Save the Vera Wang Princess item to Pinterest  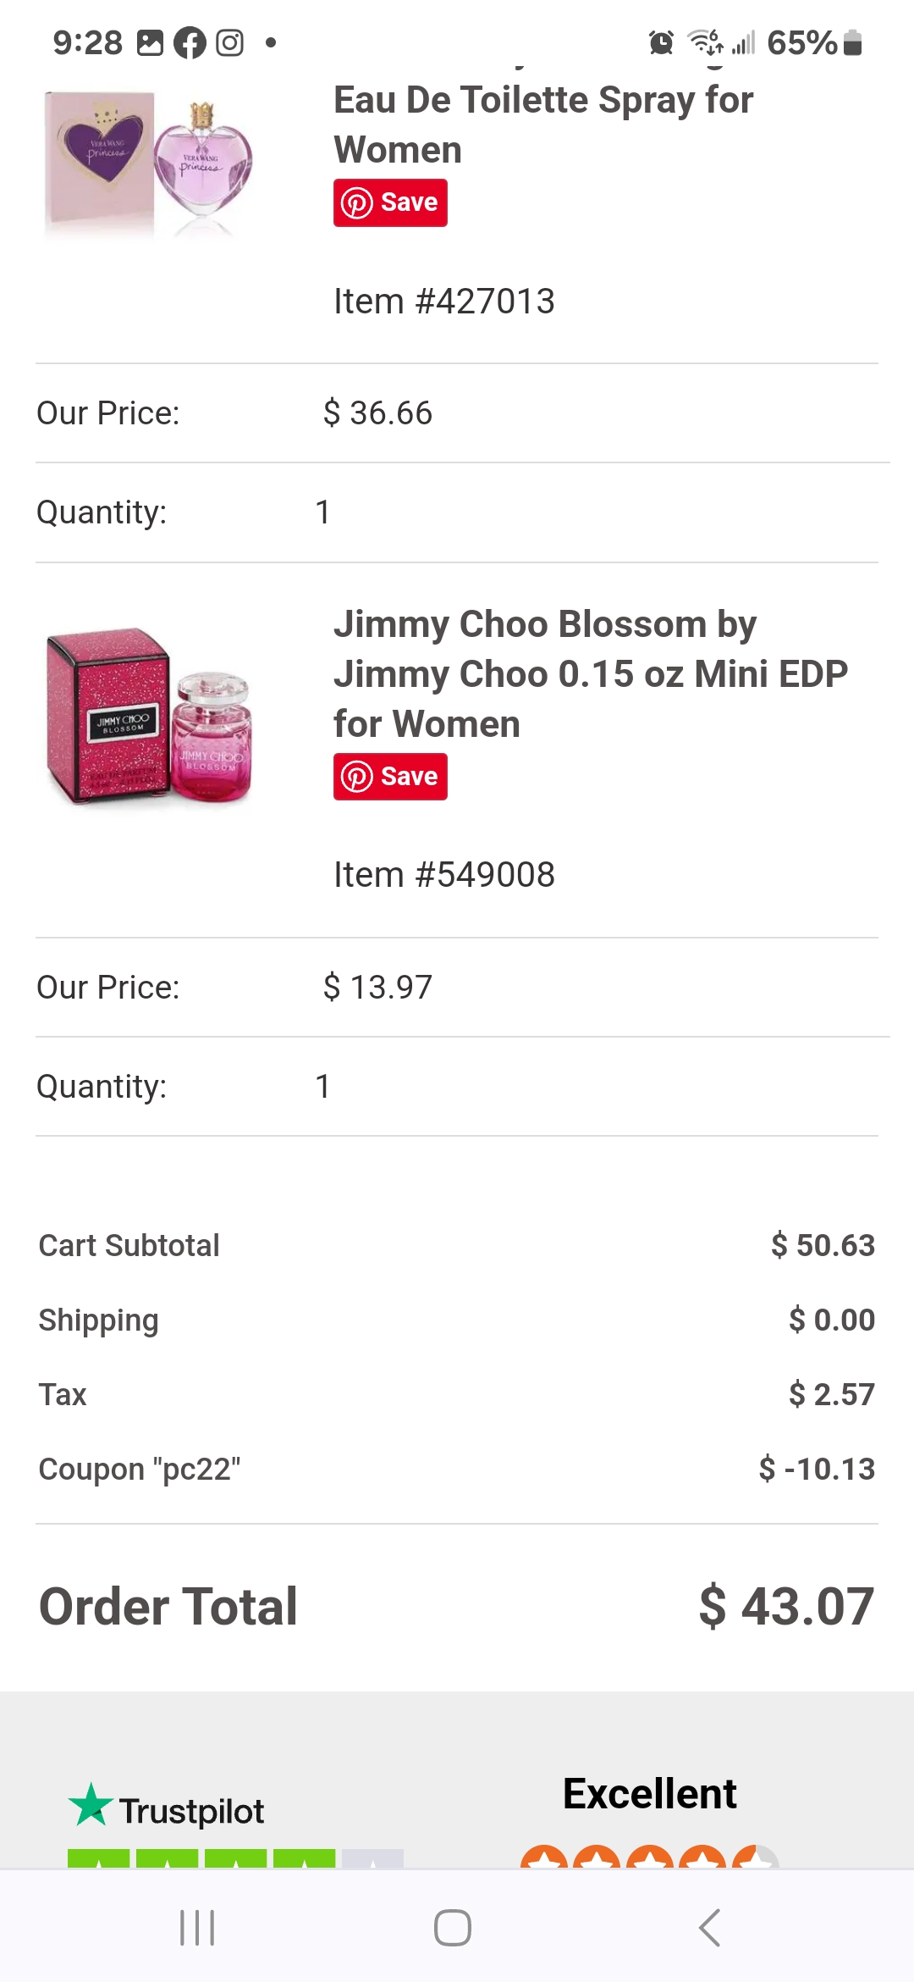pyautogui.click(x=389, y=202)
